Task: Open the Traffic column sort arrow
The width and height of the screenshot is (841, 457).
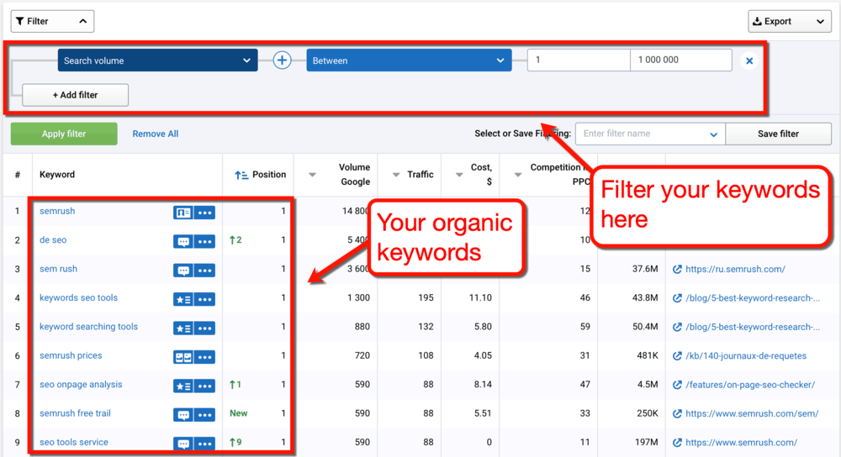Action: click(x=396, y=175)
